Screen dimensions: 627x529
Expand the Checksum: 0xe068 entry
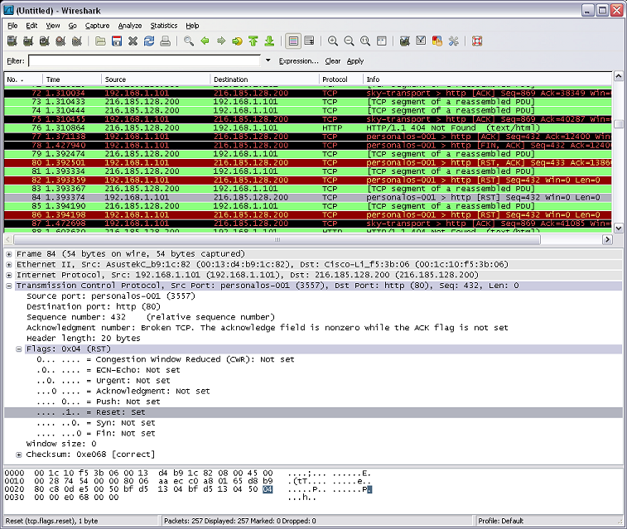pos(19,454)
